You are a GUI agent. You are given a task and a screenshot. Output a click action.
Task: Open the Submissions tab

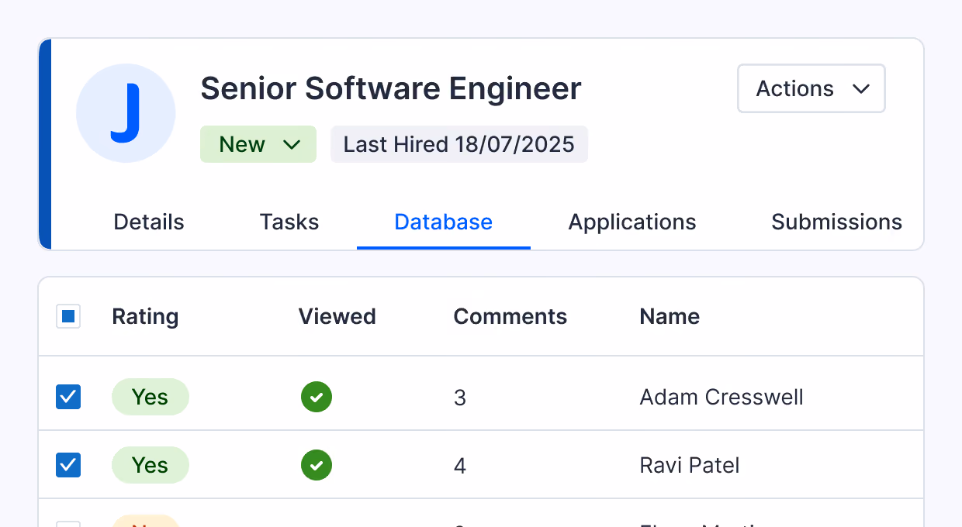tap(836, 222)
